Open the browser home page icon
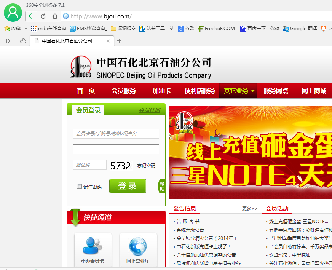This screenshot has height=270, width=332. (55, 16)
